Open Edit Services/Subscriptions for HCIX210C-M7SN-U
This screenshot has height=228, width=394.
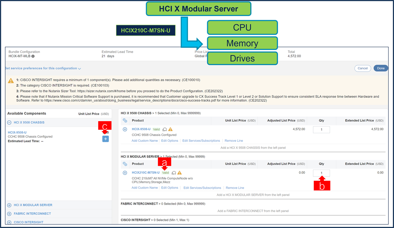[202, 188]
